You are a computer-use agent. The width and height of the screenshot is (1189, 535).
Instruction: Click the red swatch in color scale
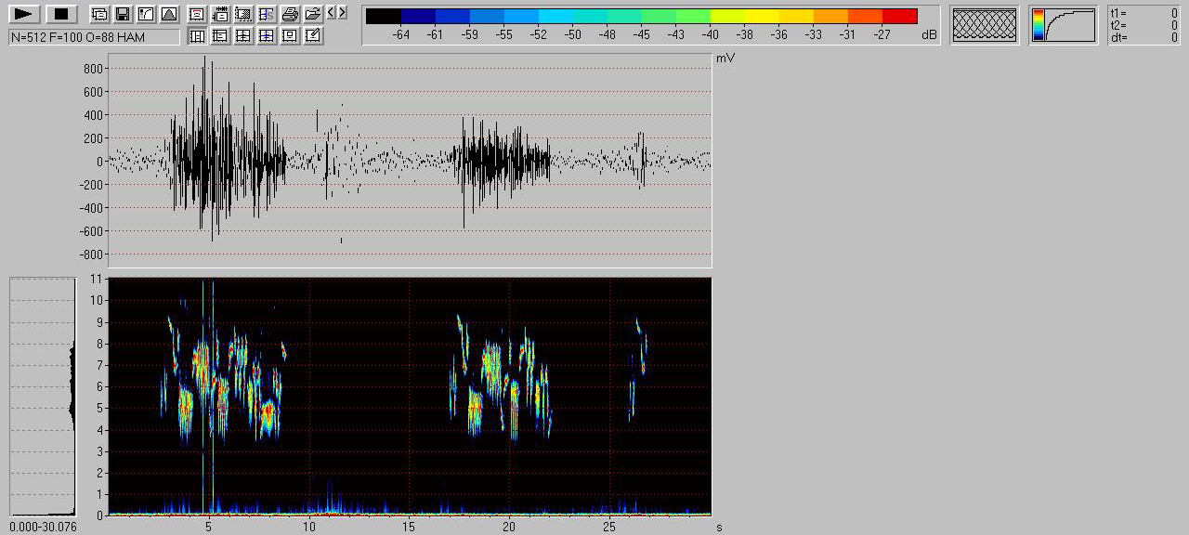point(899,16)
